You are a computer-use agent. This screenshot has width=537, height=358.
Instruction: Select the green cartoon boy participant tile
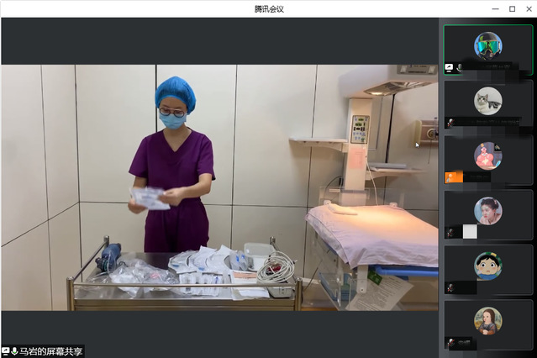click(x=487, y=269)
